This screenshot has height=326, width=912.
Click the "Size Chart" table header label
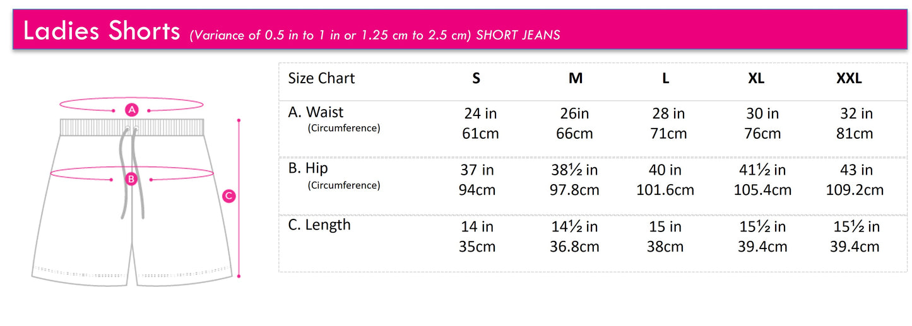point(321,78)
